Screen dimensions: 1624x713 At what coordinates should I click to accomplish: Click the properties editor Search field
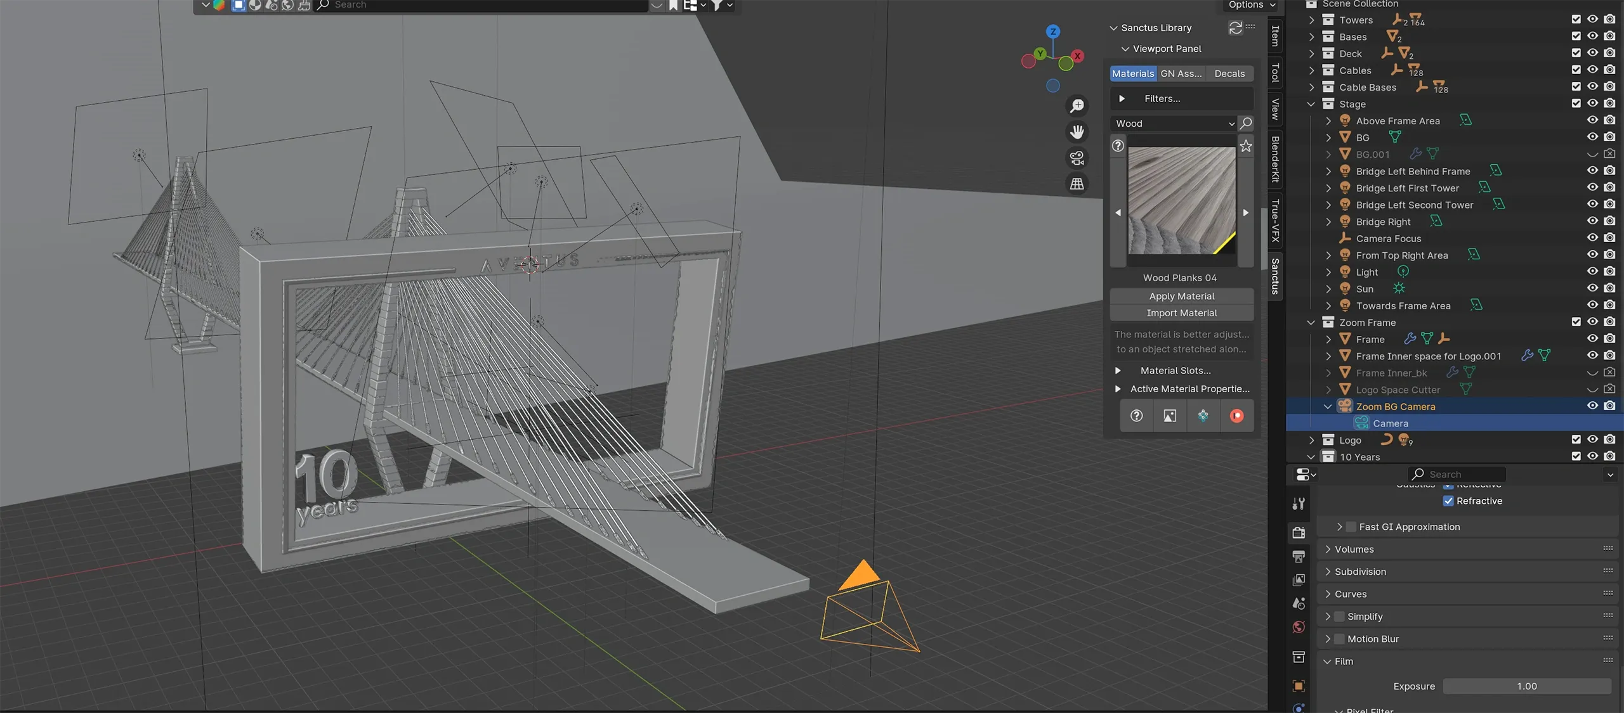[1457, 474]
